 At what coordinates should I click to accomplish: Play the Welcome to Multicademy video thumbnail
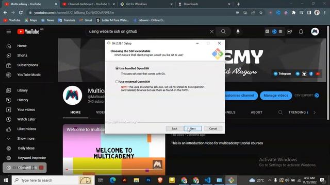(x=114, y=150)
